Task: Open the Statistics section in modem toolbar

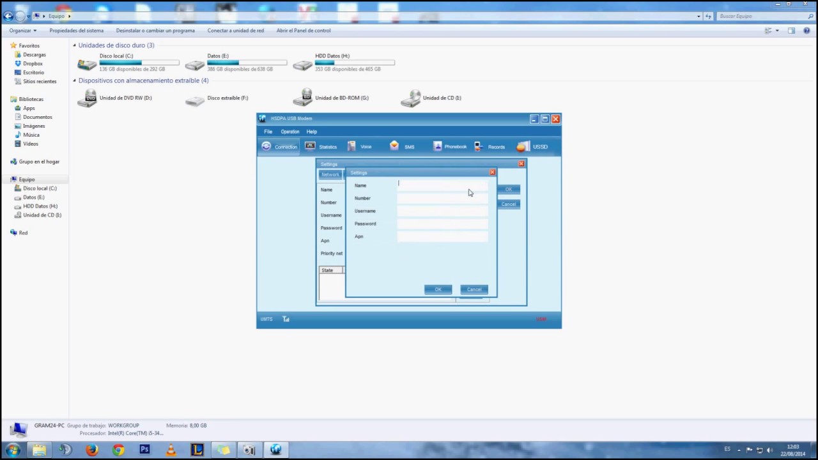Action: (321, 146)
